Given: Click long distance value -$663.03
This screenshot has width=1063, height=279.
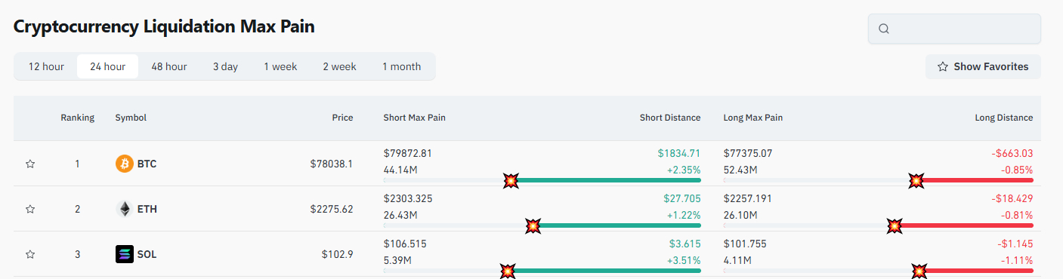Looking at the screenshot, I should point(1012,153).
